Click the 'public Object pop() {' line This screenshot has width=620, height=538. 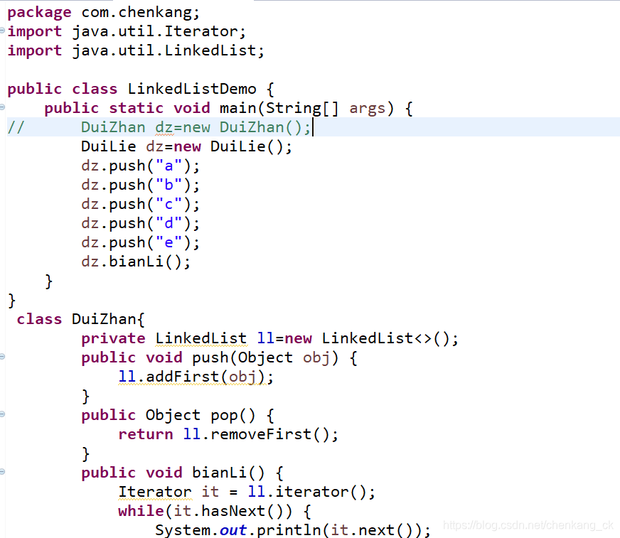pyautogui.click(x=178, y=416)
